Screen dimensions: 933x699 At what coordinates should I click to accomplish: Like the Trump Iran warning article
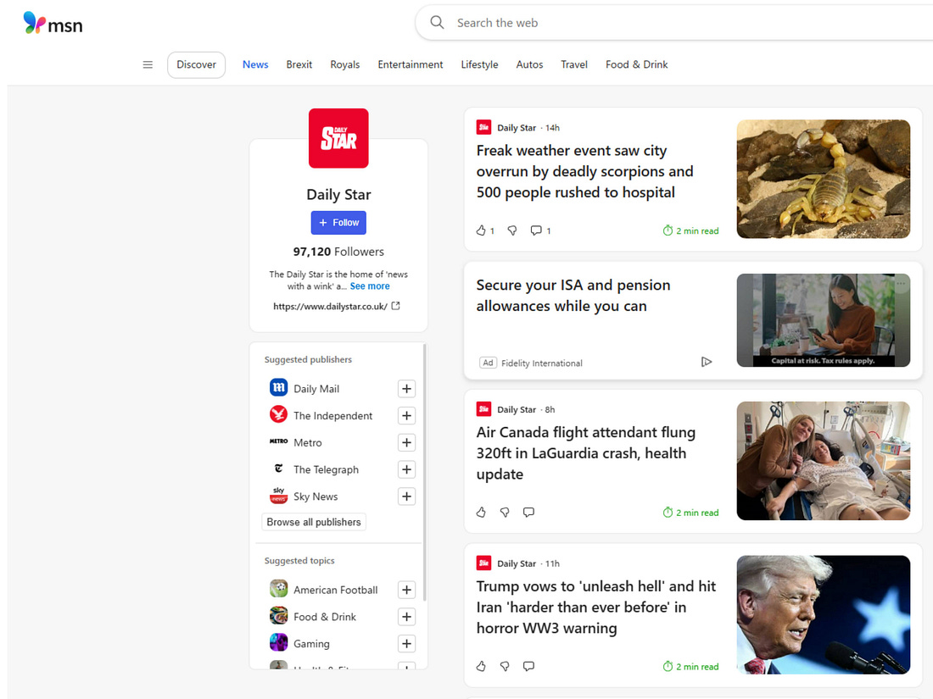coord(481,666)
